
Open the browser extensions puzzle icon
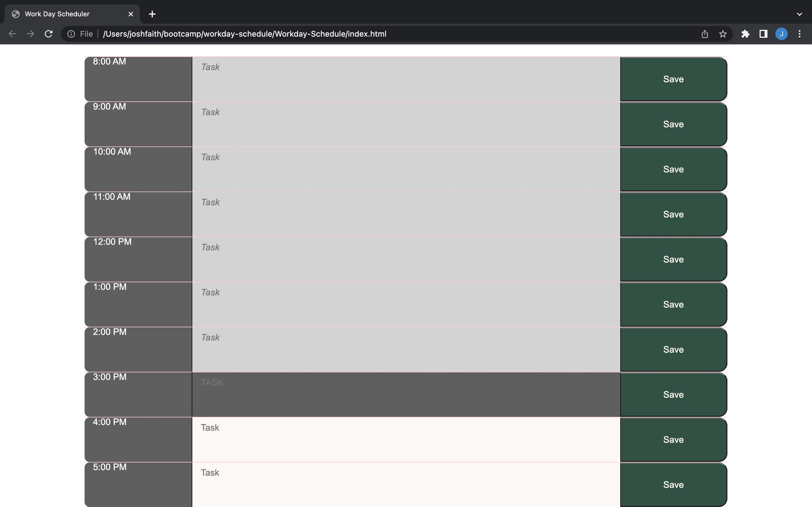(745, 34)
